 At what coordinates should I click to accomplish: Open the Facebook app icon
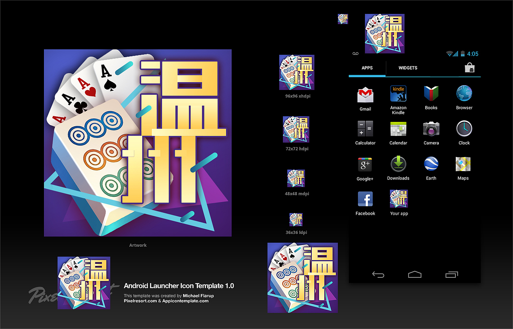(x=365, y=199)
